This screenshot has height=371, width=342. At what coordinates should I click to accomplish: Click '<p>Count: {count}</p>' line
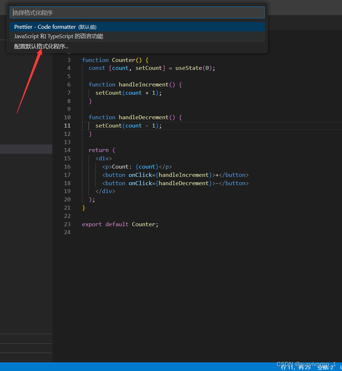pyautogui.click(x=137, y=166)
